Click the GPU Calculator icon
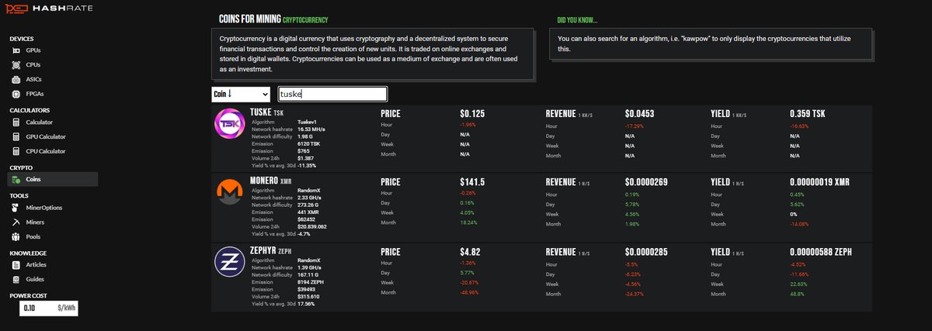932x331 pixels. (x=16, y=136)
